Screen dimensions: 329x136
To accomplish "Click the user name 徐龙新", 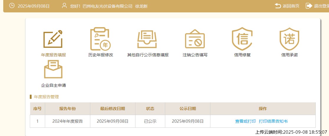I will point(141,6).
